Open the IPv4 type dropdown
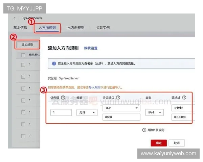This screenshot has height=162, width=203. [x=154, y=112]
